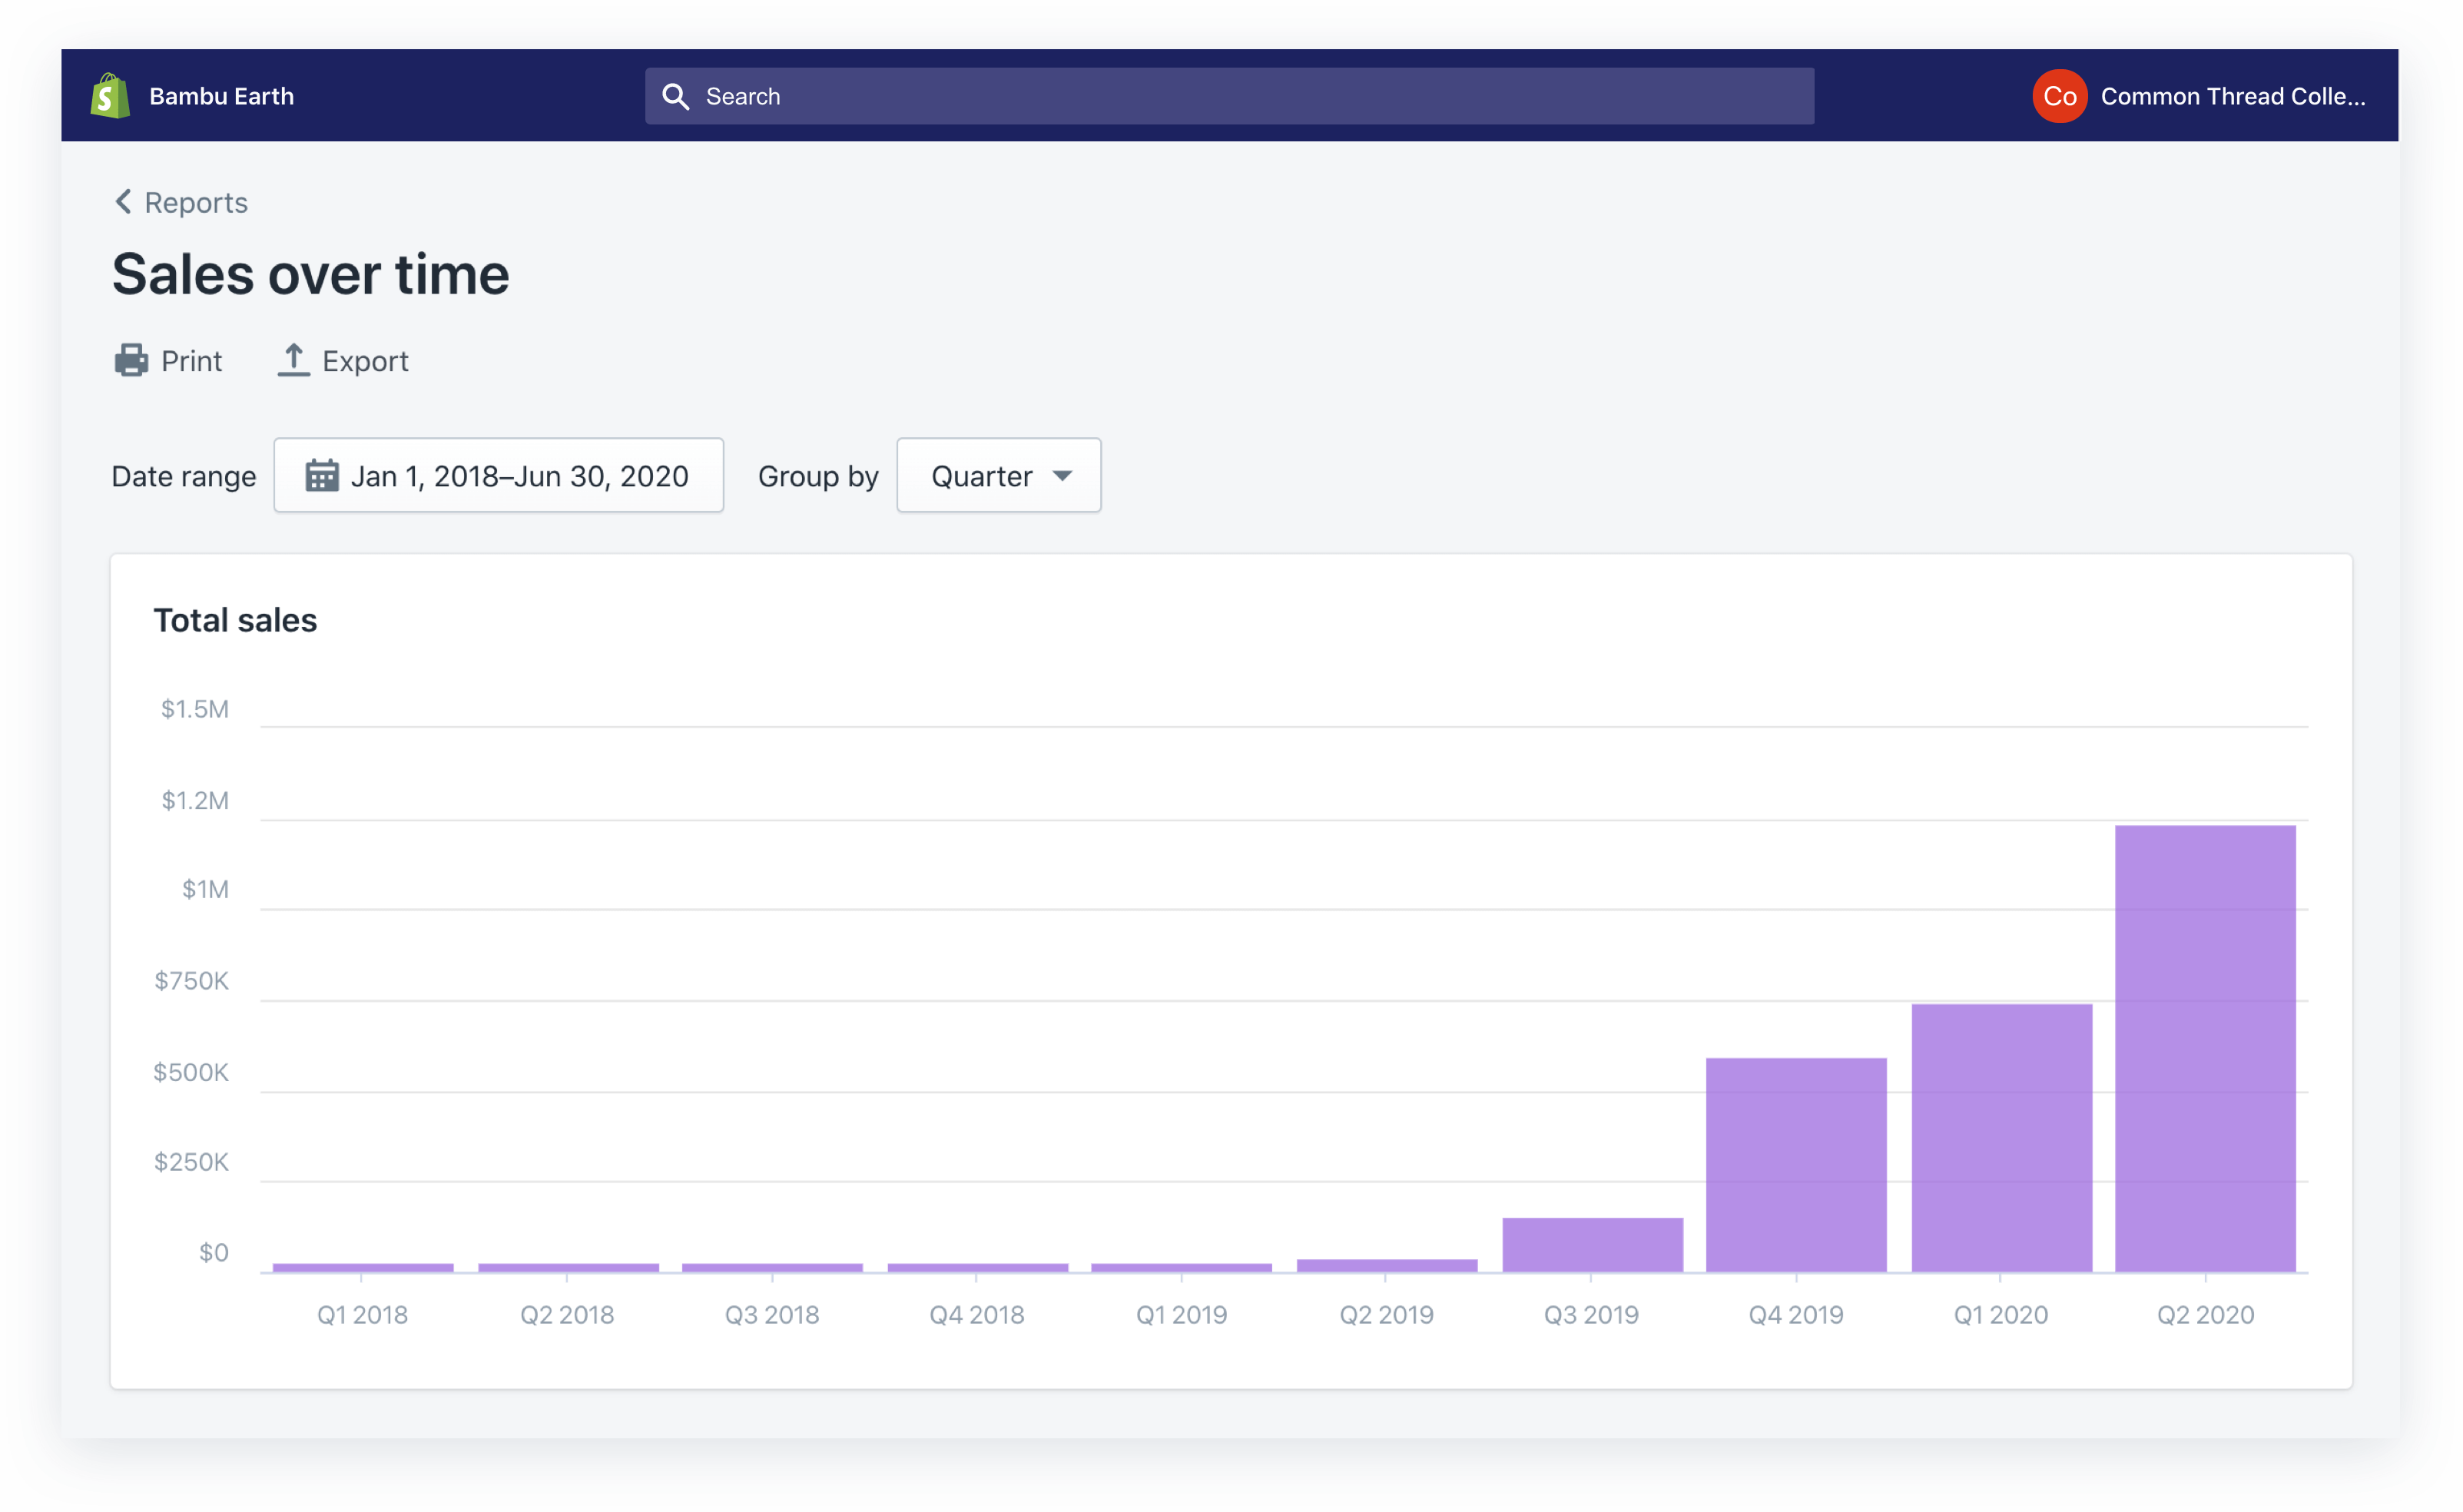The width and height of the screenshot is (2463, 1512).
Task: Click the calendar icon in date range
Action: pyautogui.click(x=321, y=476)
